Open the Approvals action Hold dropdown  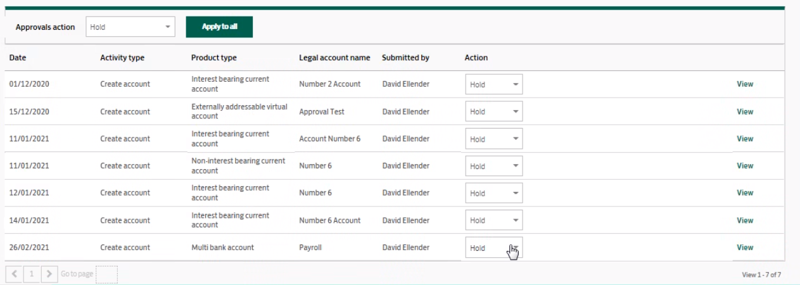130,27
